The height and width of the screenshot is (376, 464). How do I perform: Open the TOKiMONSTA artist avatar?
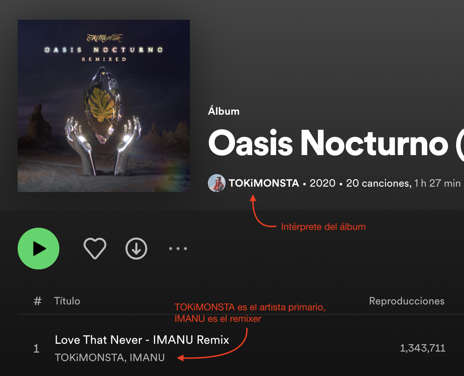click(x=217, y=183)
